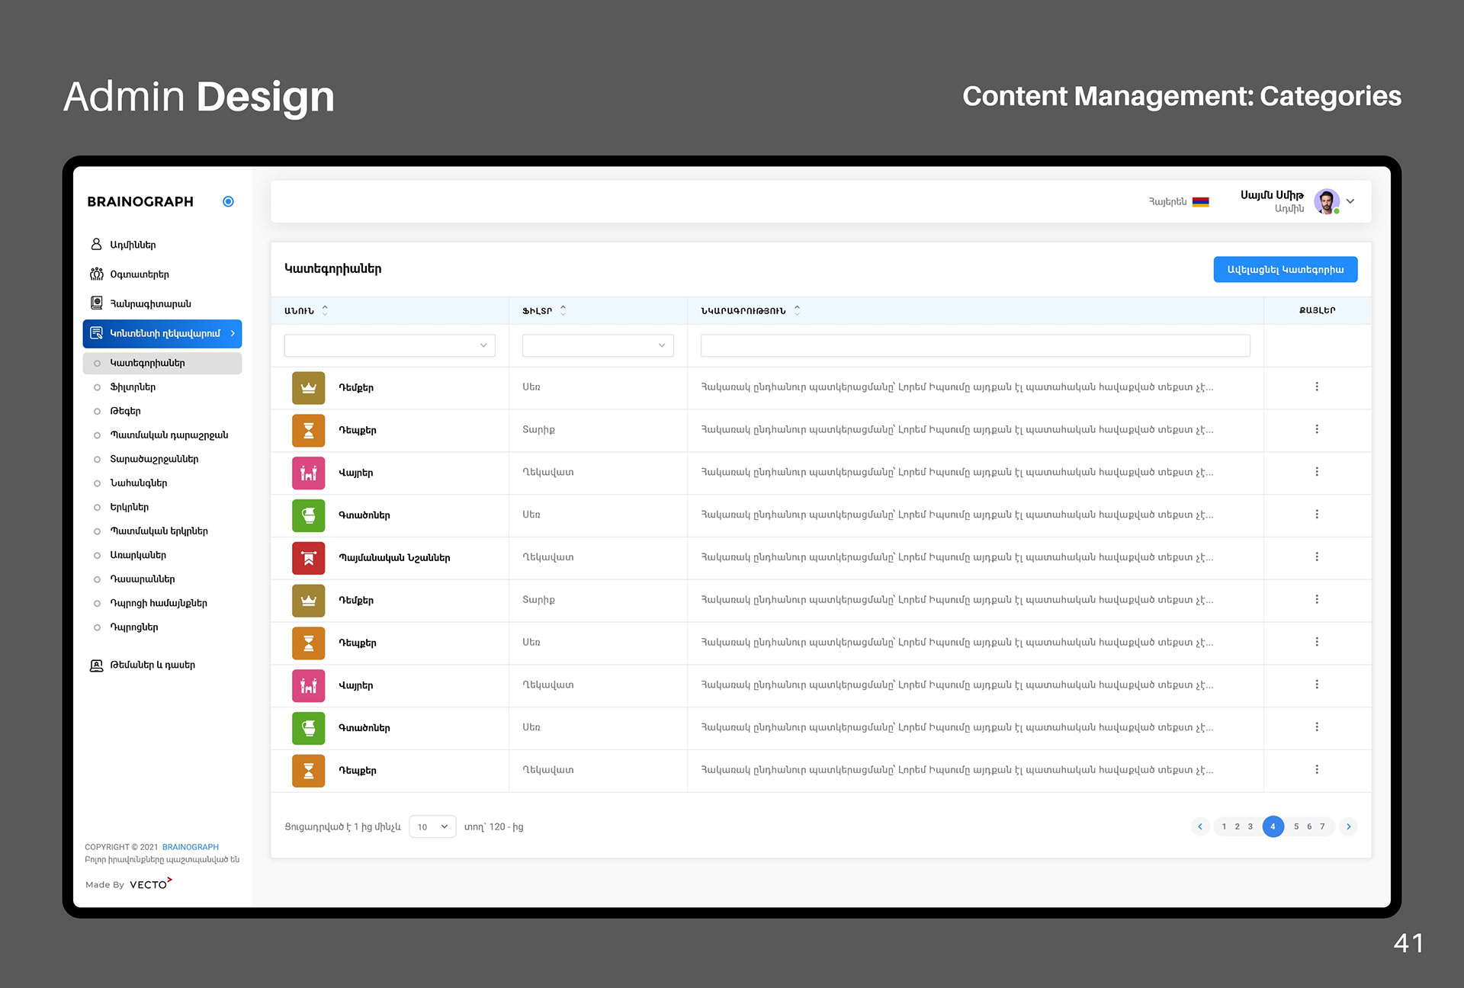This screenshot has width=1464, height=988.
Task: Select Թեգեր submenu item
Action: (125, 411)
